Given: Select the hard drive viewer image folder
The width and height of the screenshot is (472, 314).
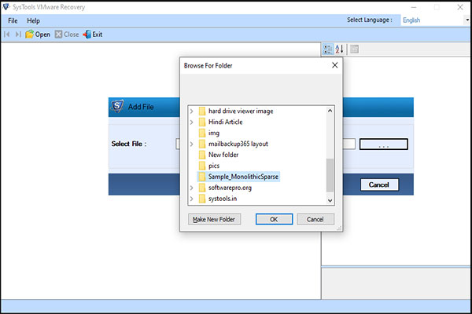Looking at the screenshot, I should [241, 111].
